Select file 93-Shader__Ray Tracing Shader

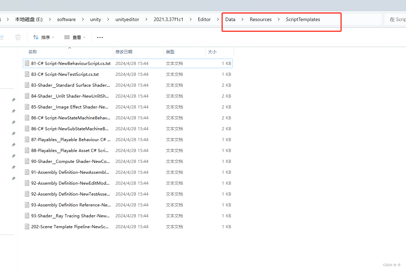128,216
